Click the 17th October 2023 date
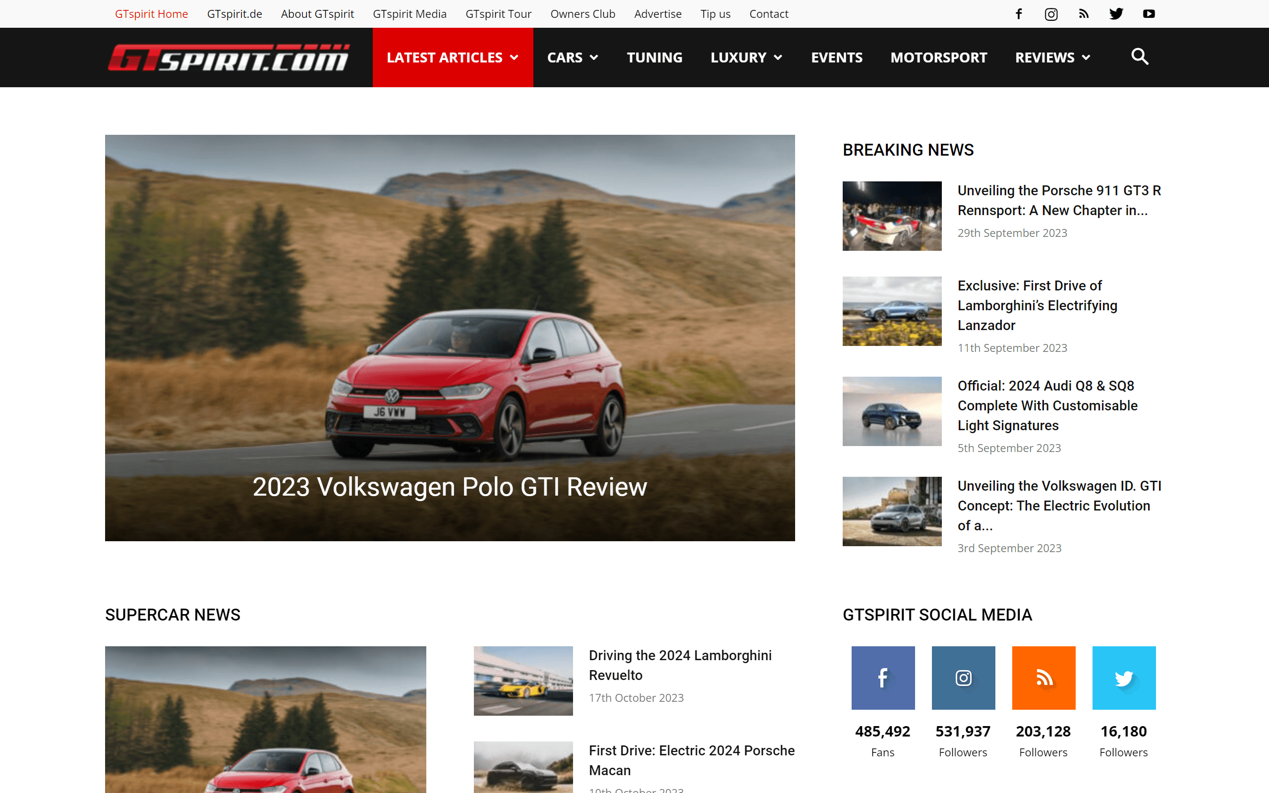The image size is (1269, 793). [x=636, y=697]
